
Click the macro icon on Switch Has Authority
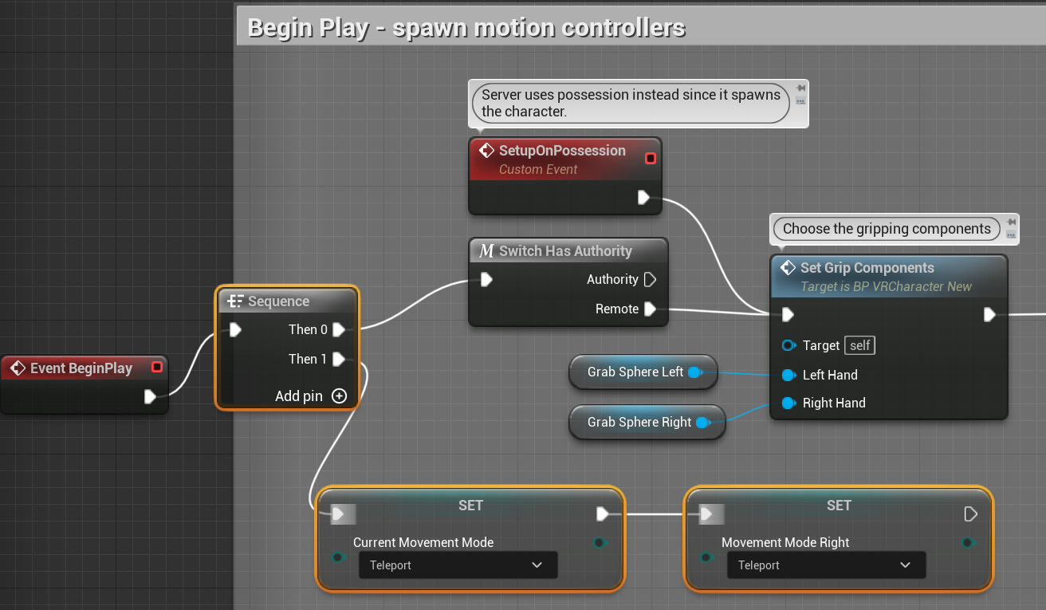coord(486,251)
